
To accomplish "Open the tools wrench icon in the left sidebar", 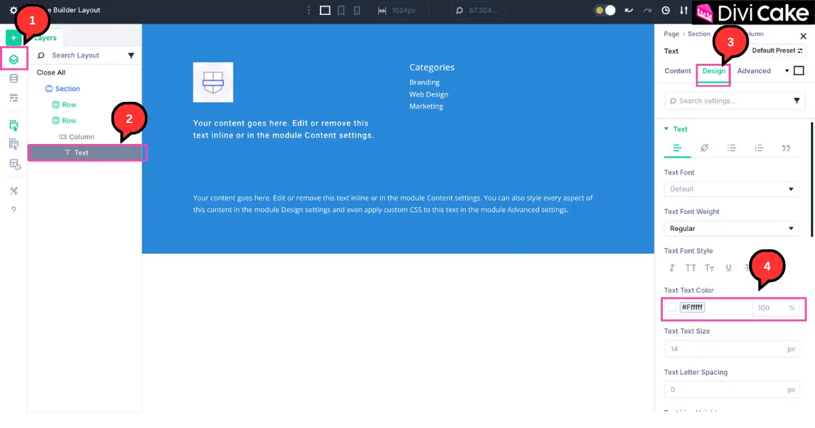I will [x=14, y=191].
